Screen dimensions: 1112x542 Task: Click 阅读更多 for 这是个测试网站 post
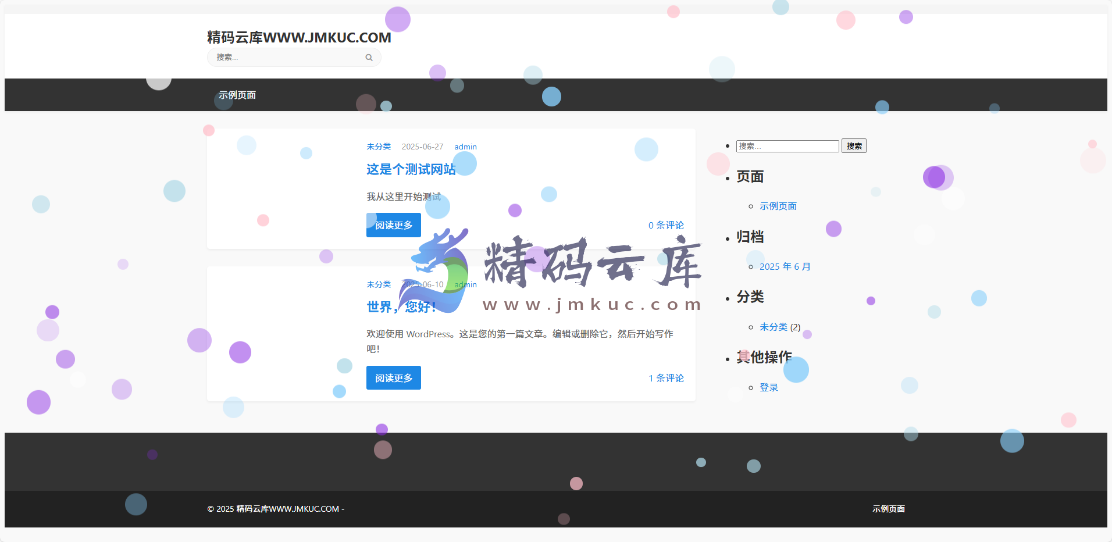point(394,225)
